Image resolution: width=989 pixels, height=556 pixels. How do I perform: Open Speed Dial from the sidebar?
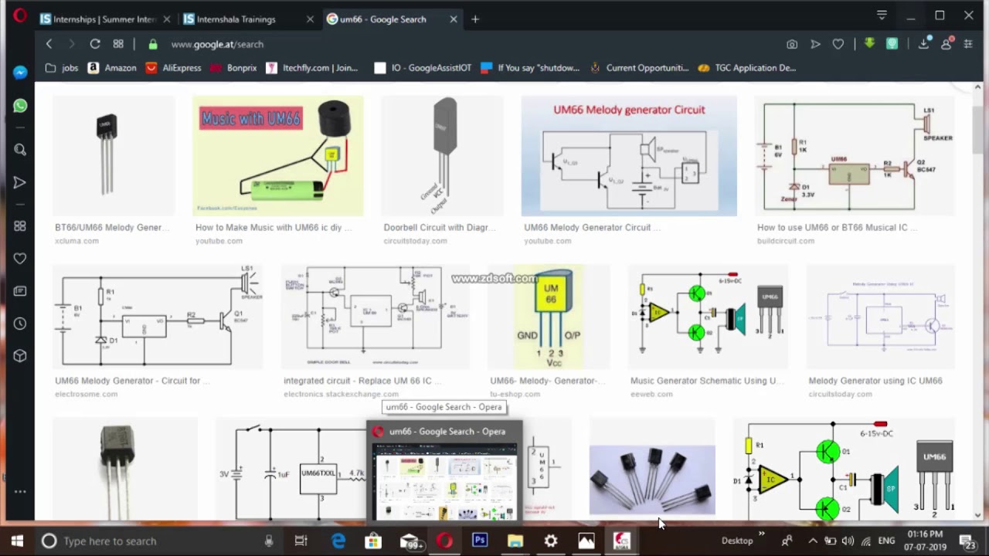pyautogui.click(x=20, y=225)
